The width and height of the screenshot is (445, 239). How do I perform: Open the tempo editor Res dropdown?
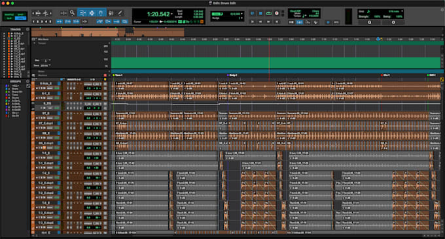point(50,60)
